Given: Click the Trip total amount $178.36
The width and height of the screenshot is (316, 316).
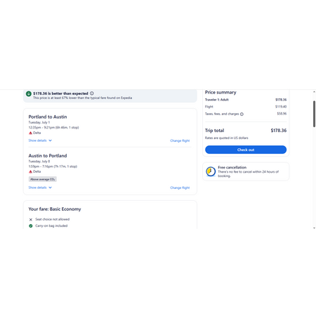Looking at the screenshot, I should click(279, 131).
